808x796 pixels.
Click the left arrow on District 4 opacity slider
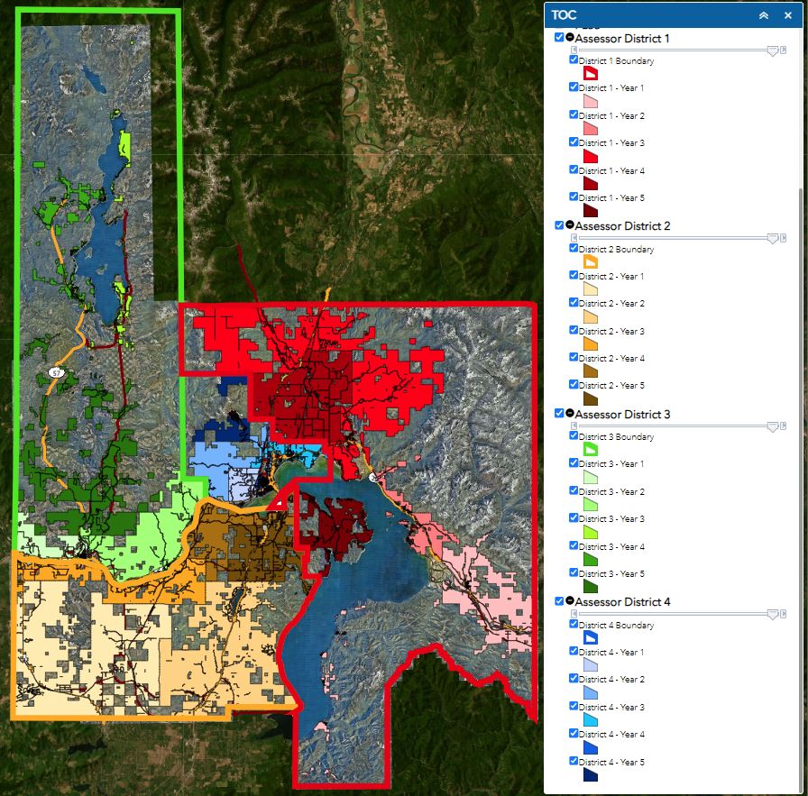pos(574,616)
